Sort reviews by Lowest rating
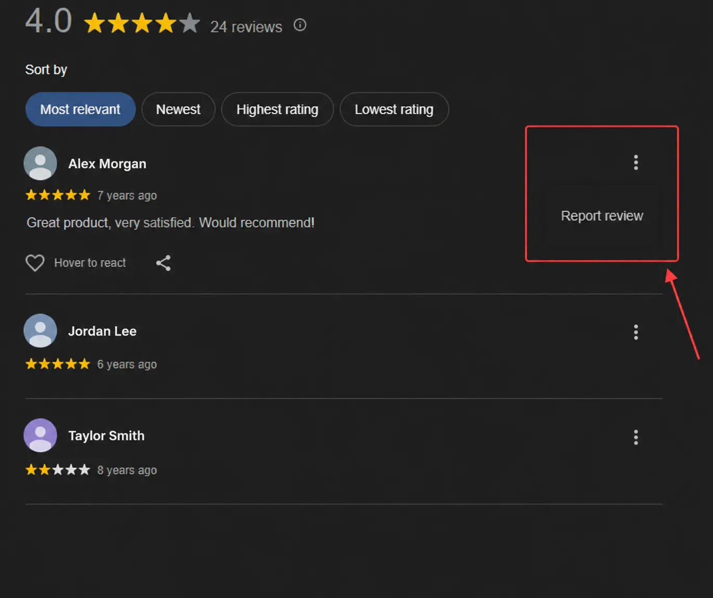 click(394, 109)
